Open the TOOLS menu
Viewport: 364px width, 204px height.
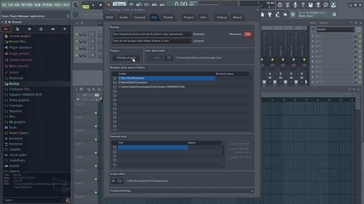58,5
